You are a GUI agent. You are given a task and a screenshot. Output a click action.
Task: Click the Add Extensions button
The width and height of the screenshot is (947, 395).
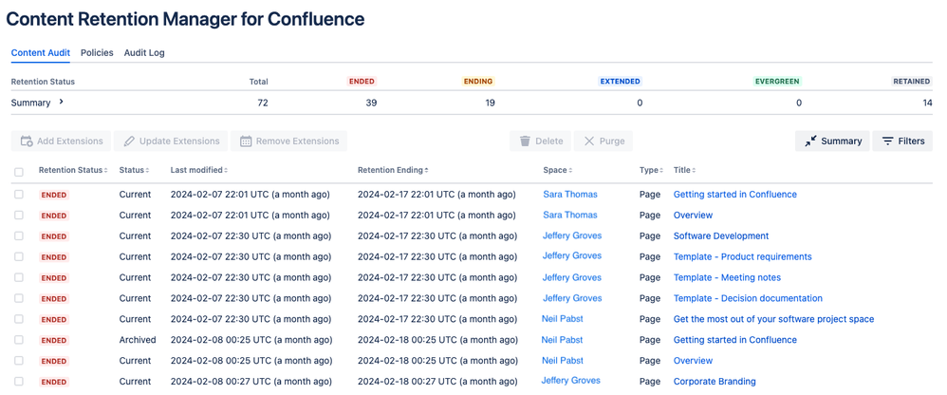pyautogui.click(x=61, y=141)
